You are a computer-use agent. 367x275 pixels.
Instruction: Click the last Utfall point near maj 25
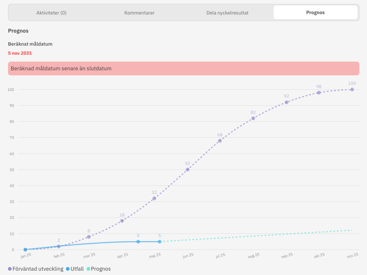[x=160, y=242]
